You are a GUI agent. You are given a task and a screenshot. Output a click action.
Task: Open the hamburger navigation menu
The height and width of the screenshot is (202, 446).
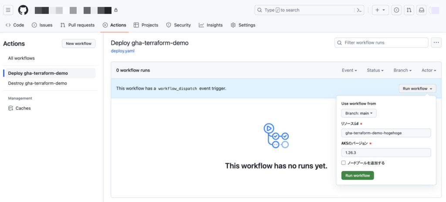click(8, 10)
